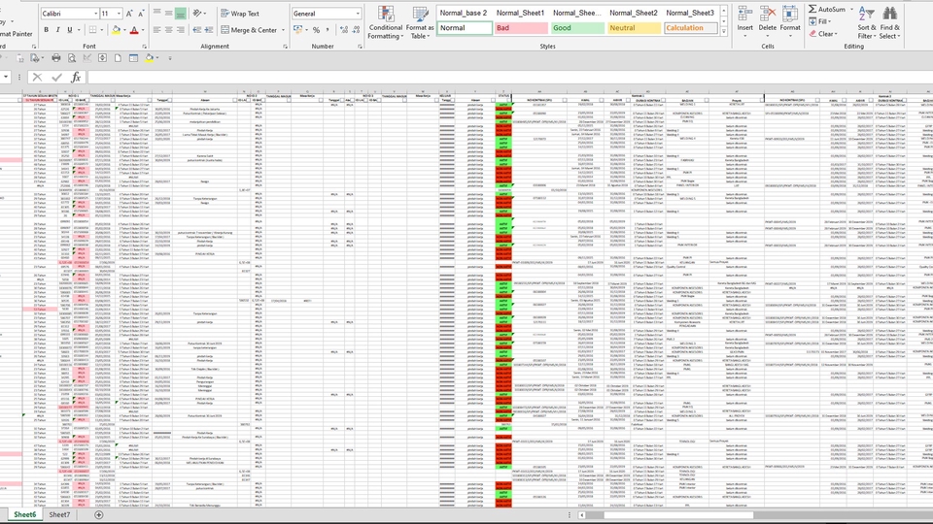This screenshot has height=524, width=933.
Task: Toggle bottom align in Alignment group
Action: (x=181, y=13)
